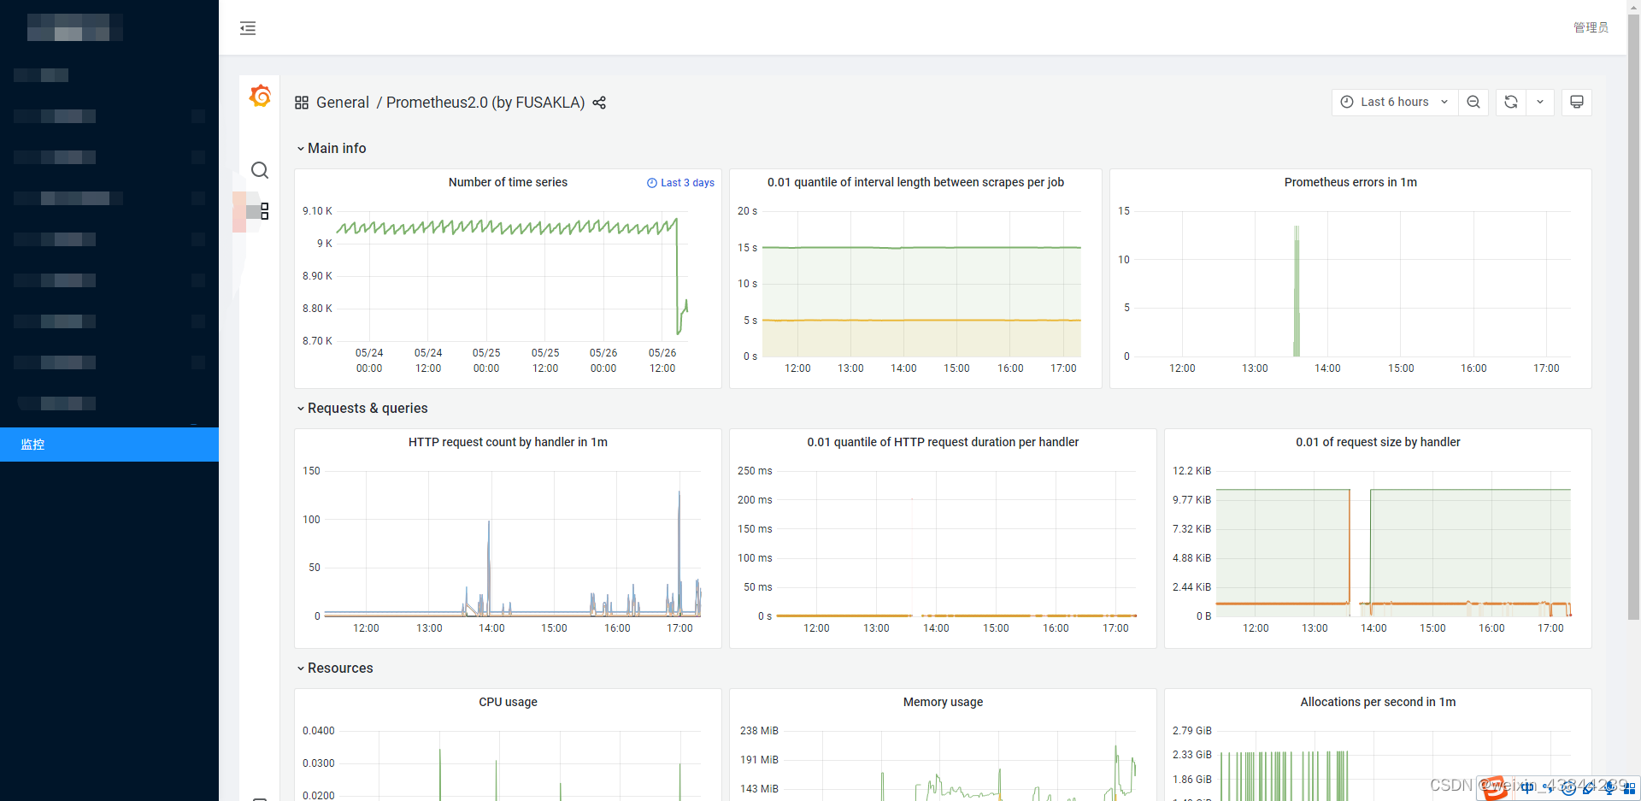Click the Grafana logo
1641x801 pixels.
[260, 96]
